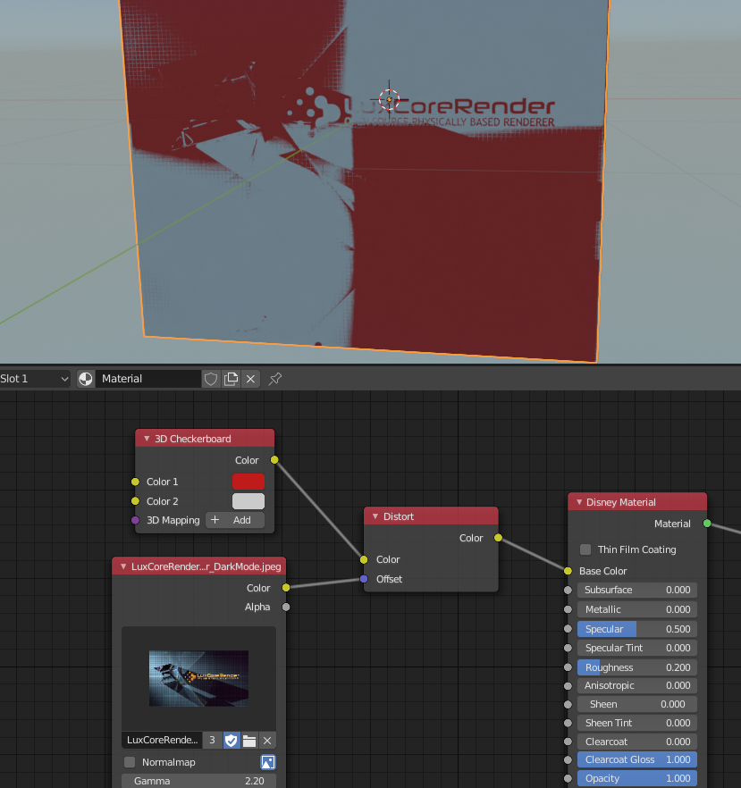Open the Slot 1 dropdown

tap(35, 379)
